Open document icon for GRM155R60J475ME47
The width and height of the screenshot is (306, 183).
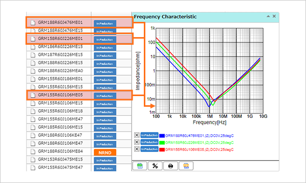click(x=33, y=168)
